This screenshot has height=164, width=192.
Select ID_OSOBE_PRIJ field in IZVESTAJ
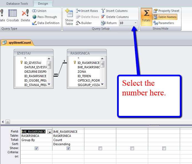pyautogui.click(x=36, y=80)
